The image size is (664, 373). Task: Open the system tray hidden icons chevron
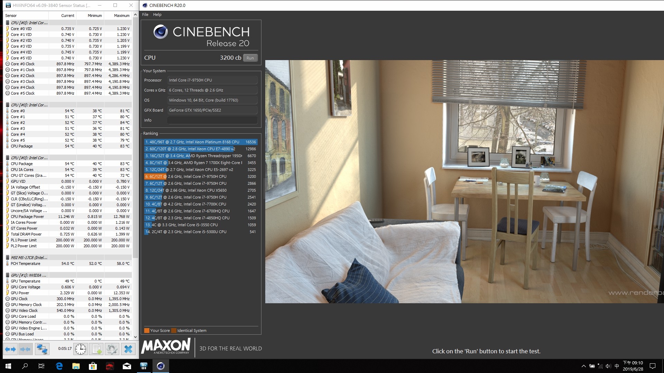pos(584,366)
